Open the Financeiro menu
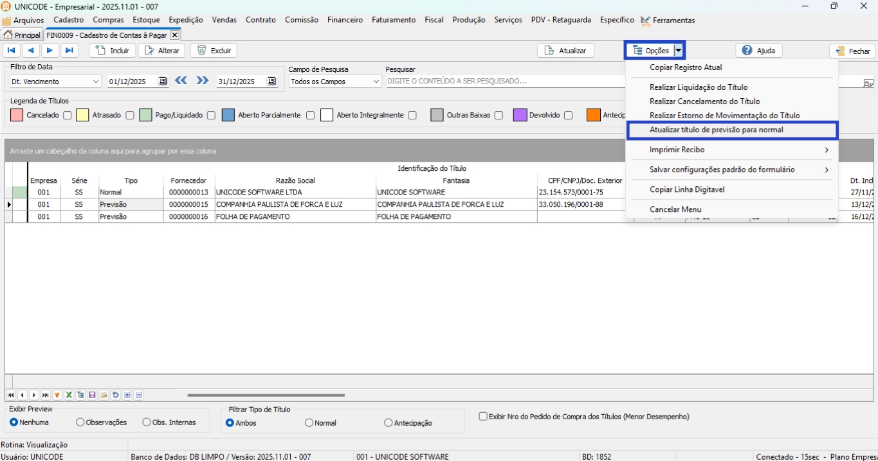Image resolution: width=878 pixels, height=461 pixels. tap(345, 20)
